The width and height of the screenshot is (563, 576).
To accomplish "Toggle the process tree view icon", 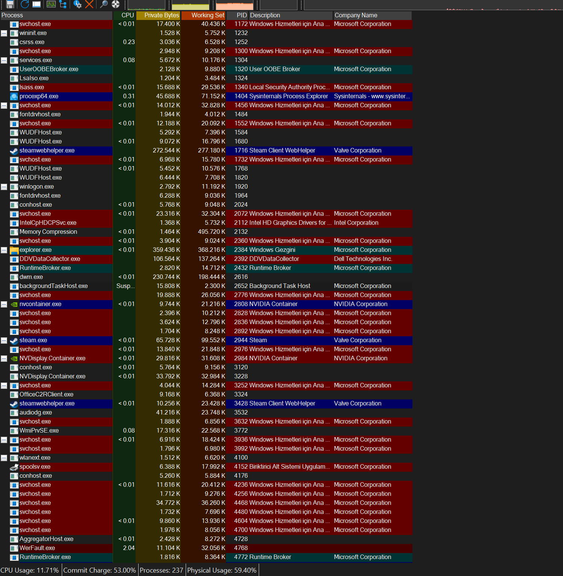I will pyautogui.click(x=63, y=4).
